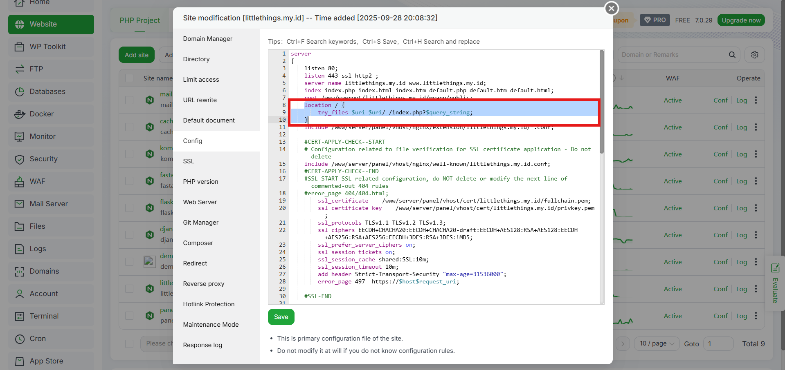Open Evaluate feedback side icon
The height and width of the screenshot is (370, 785).
pos(775,268)
